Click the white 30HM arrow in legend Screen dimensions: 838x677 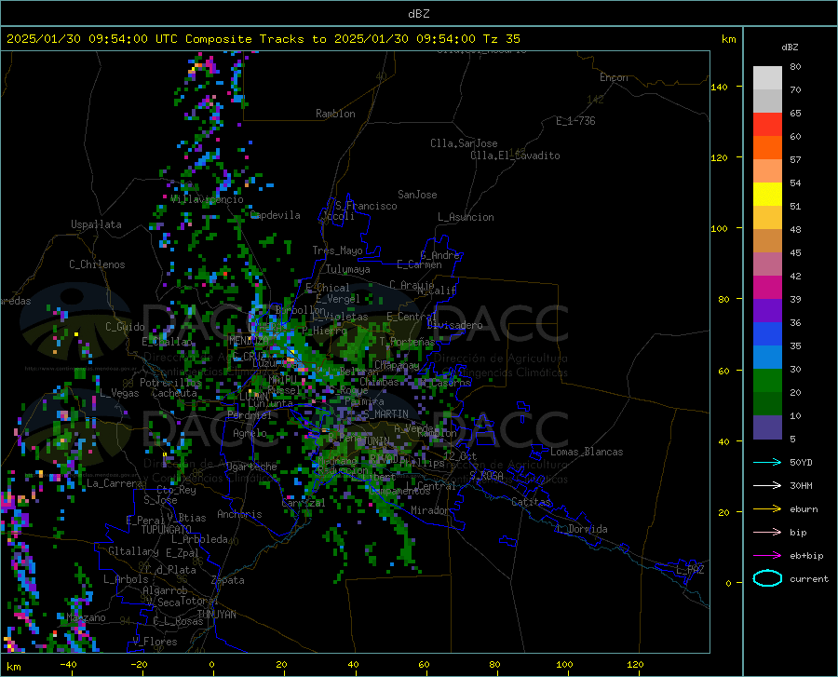pos(767,486)
